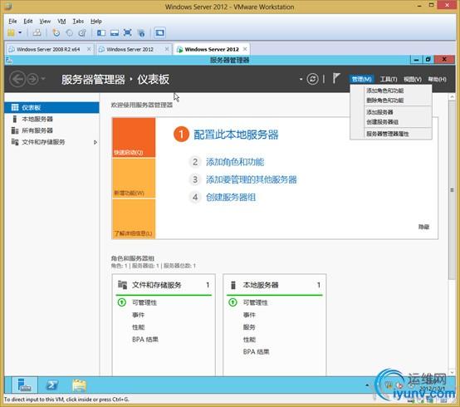The width and height of the screenshot is (460, 407).
Task: Open the VMware File menu
Action: (12, 21)
